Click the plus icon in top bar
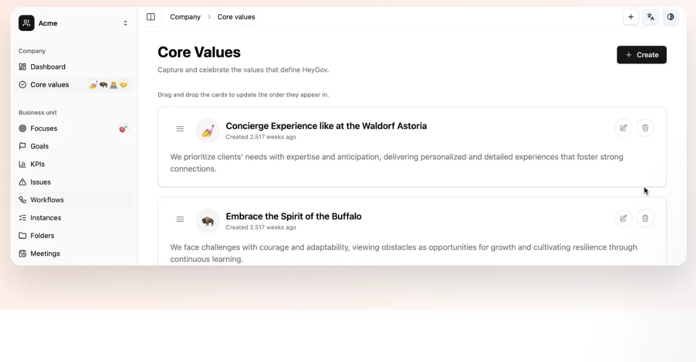Viewport: 696px width, 362px height. click(631, 17)
